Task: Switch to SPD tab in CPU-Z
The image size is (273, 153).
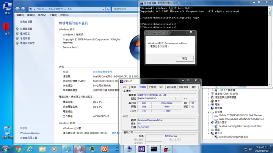Action: coord(161,87)
